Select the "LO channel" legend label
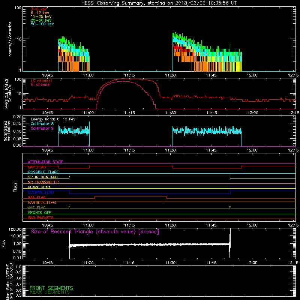The height and width of the screenshot is (300, 300). point(41,81)
